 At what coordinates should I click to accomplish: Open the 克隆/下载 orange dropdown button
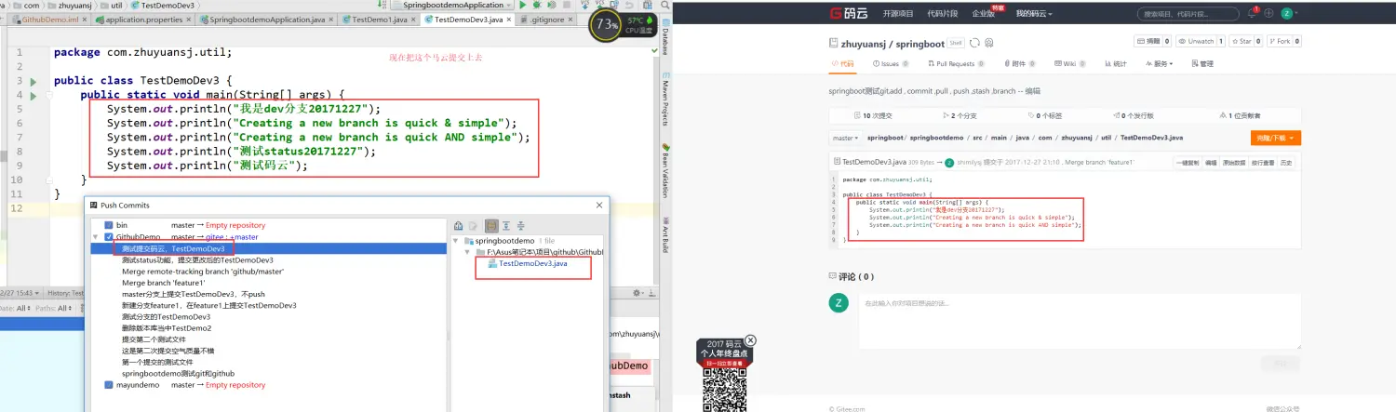1275,138
